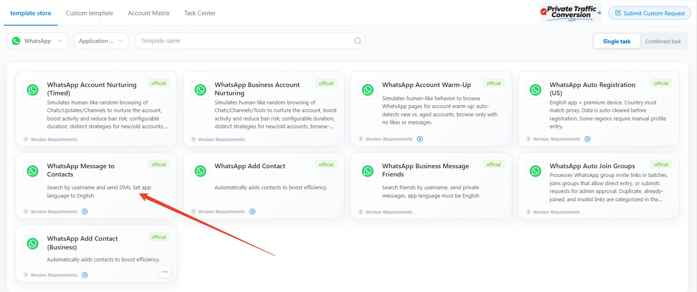Play tutorial video for Account Warm-Up

pyautogui.click(x=420, y=139)
